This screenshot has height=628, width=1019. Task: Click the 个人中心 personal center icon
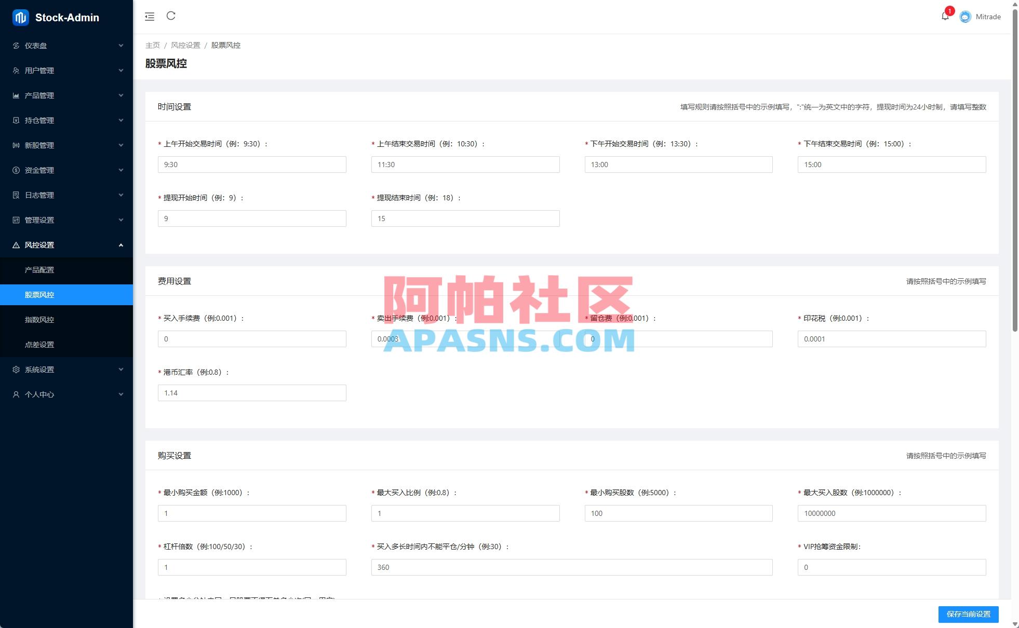point(16,394)
